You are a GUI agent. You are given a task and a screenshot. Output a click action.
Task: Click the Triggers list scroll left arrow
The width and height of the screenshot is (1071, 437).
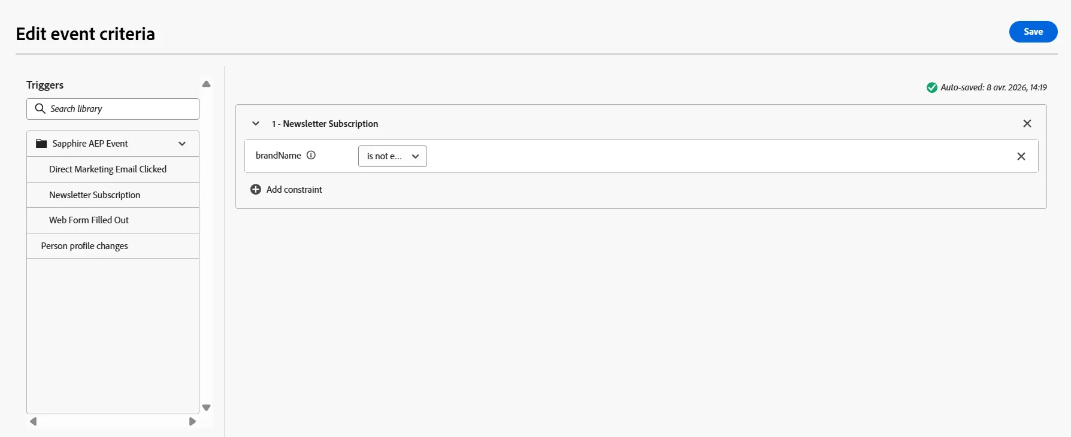tap(34, 421)
